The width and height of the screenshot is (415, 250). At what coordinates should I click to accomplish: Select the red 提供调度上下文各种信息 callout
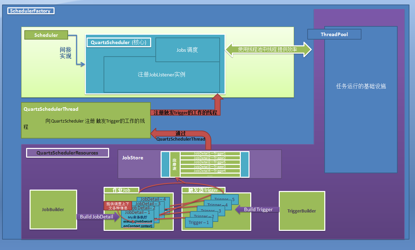[x=118, y=206]
